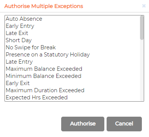Viewport: 149px width, 137px height.
Task: Click the Authorise Multiple Exceptions title
Action: (x=44, y=6)
